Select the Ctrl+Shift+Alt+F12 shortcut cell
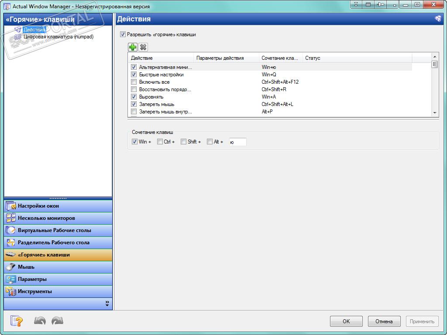The height and width of the screenshot is (335, 447). [280, 82]
